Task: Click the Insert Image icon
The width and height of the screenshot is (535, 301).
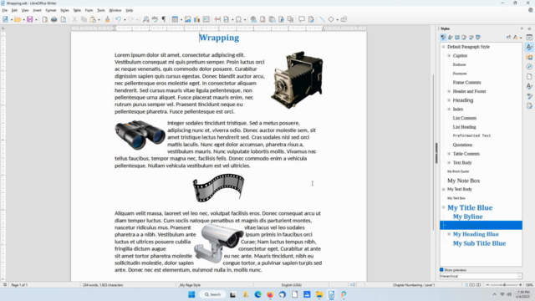Action: point(187,19)
